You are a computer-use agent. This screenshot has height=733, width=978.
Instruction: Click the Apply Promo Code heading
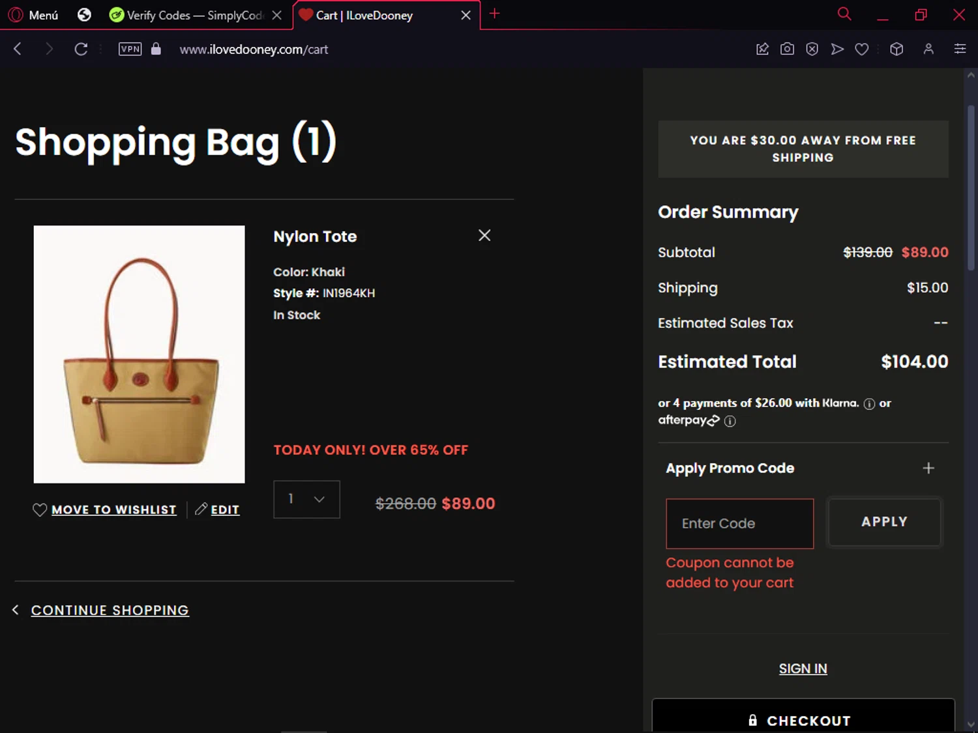pos(730,468)
